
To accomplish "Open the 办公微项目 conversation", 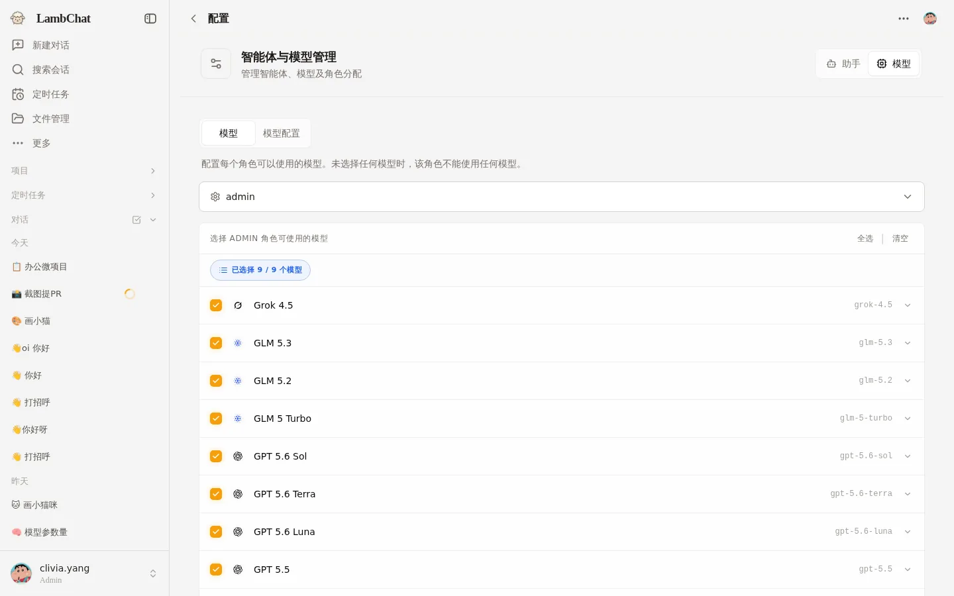I will (x=84, y=267).
